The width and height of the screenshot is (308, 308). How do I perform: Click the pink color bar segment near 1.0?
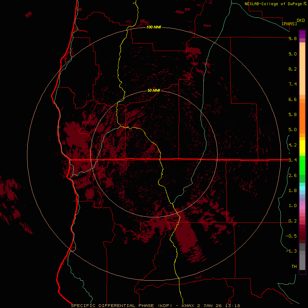click(302, 207)
